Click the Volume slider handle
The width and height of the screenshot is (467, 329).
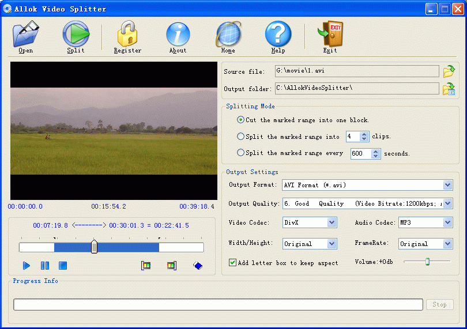[427, 262]
